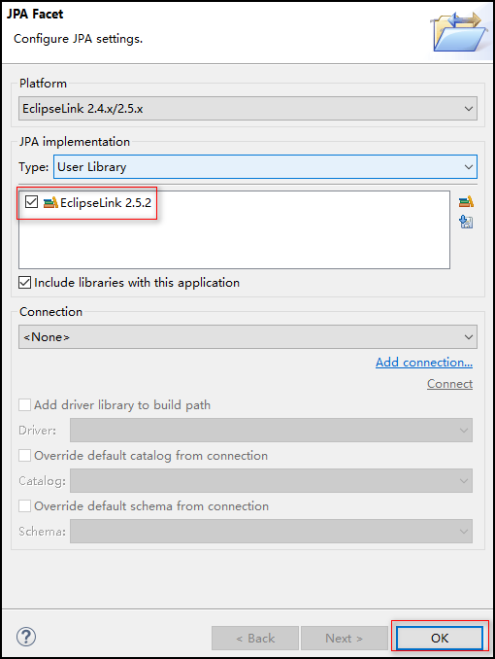Expand the Type User Library dropdown
The height and width of the screenshot is (659, 495).
click(x=265, y=167)
